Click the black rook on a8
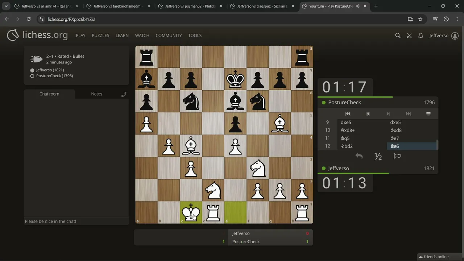The width and height of the screenshot is (464, 261). point(146,57)
